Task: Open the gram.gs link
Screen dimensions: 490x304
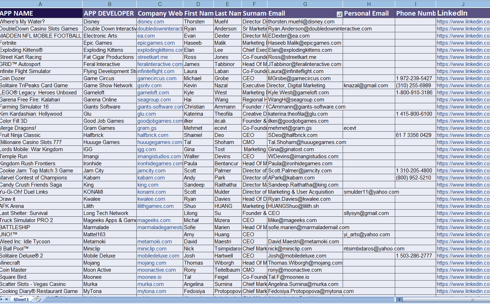Action: coord(147,128)
